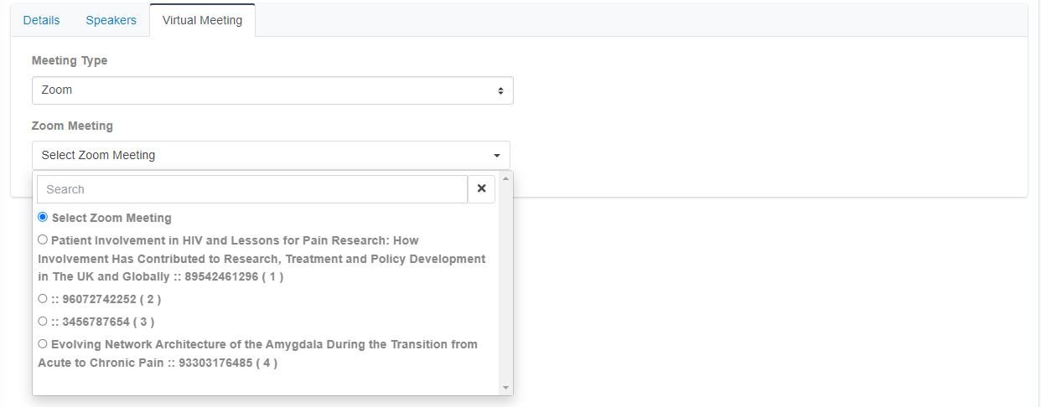Click the Virtual Meeting tab
The image size is (1041, 407).
coord(203,20)
